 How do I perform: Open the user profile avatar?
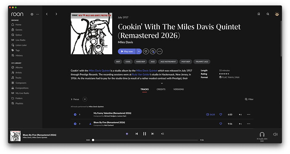point(277,14)
